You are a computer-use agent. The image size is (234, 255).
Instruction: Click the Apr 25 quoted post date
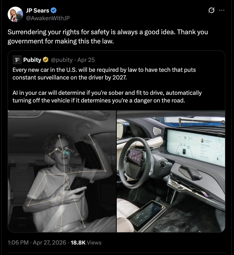[x=86, y=60]
